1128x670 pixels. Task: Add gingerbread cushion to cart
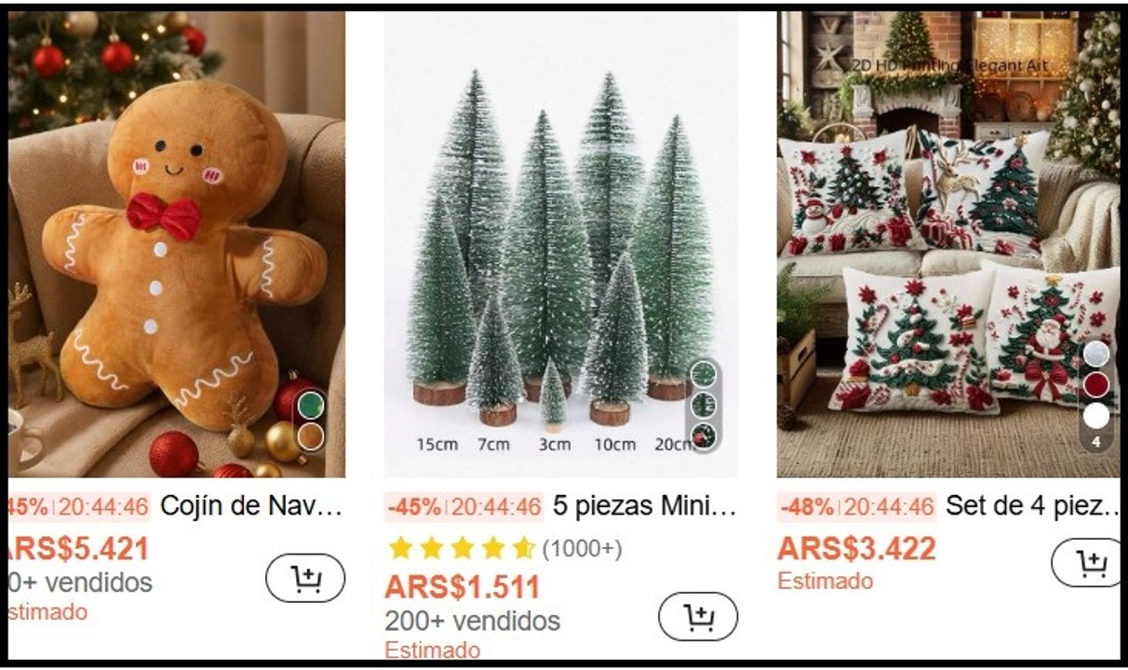pos(305,579)
